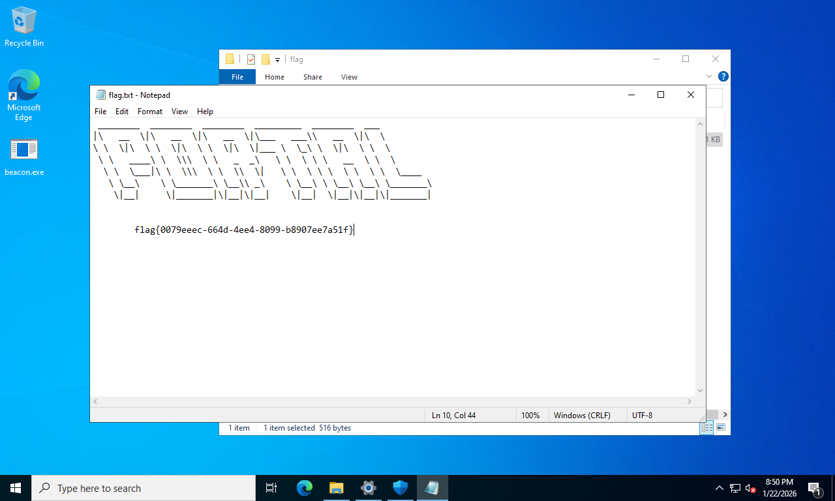The height and width of the screenshot is (501, 835).
Task: Click the Type here to search box
Action: tap(144, 488)
